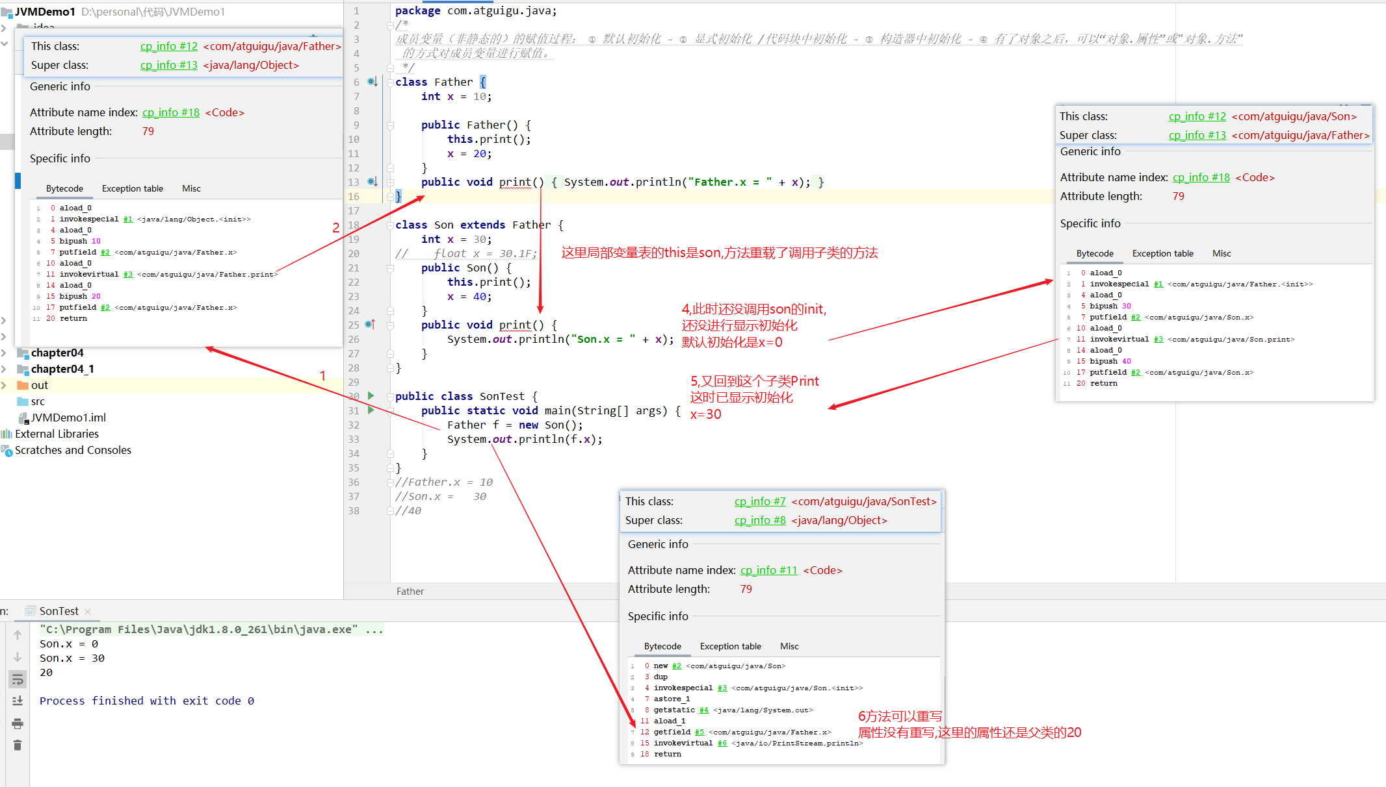Click subclassed gutter icon beside class Father
The image size is (1386, 787).
(372, 82)
